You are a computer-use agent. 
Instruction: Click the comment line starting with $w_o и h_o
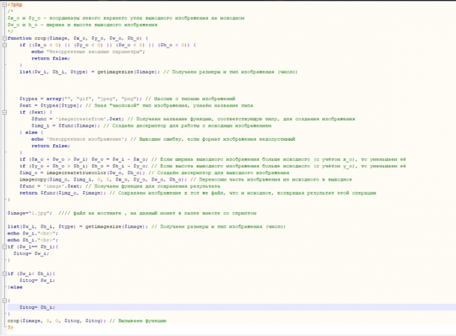coord(82,24)
